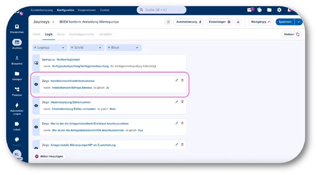Delete the Zählernummer rule
317x175 pixels.
(x=182, y=102)
